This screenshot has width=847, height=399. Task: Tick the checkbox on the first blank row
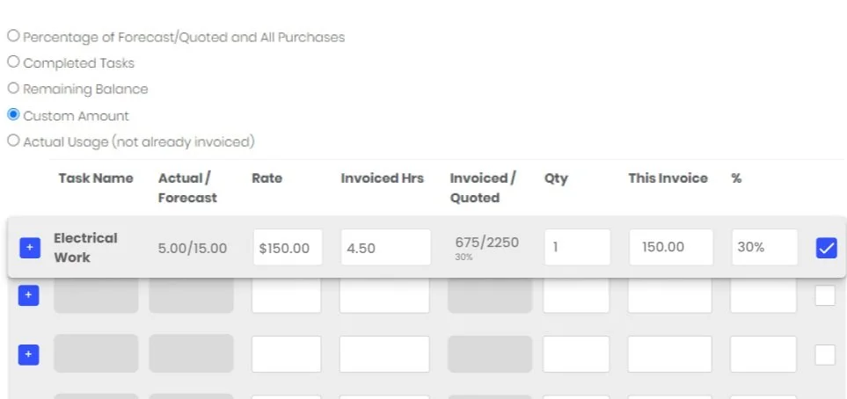[825, 295]
